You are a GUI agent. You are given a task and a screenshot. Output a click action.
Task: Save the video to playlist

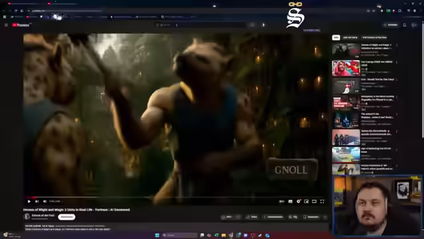point(311,217)
